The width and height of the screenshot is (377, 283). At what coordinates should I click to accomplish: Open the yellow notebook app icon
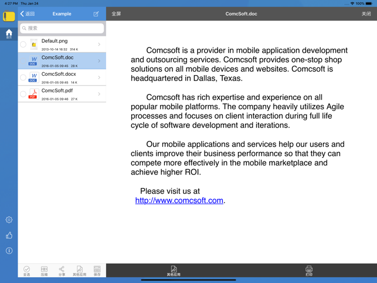9,16
